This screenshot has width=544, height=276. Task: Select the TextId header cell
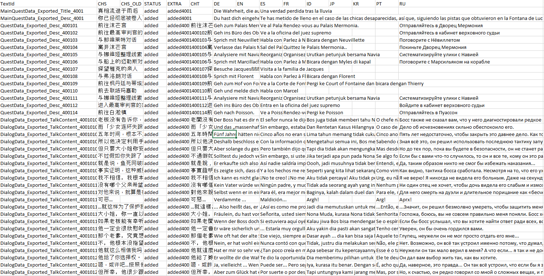point(49,4)
